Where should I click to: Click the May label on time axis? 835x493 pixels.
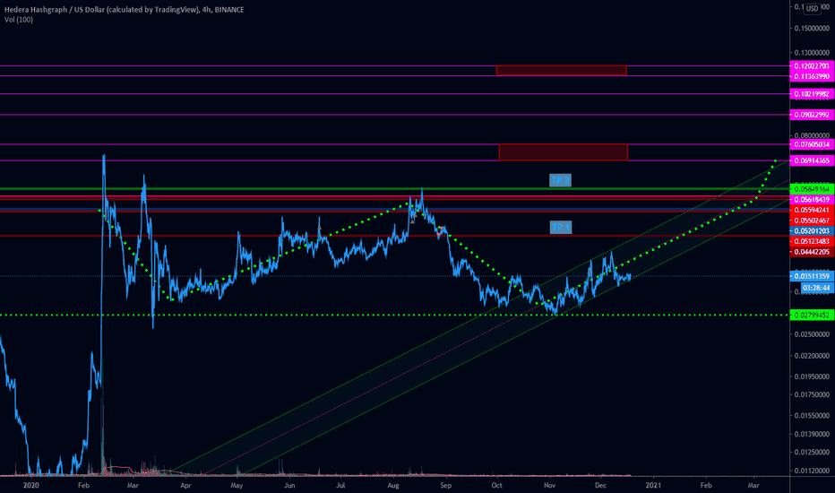tap(237, 485)
